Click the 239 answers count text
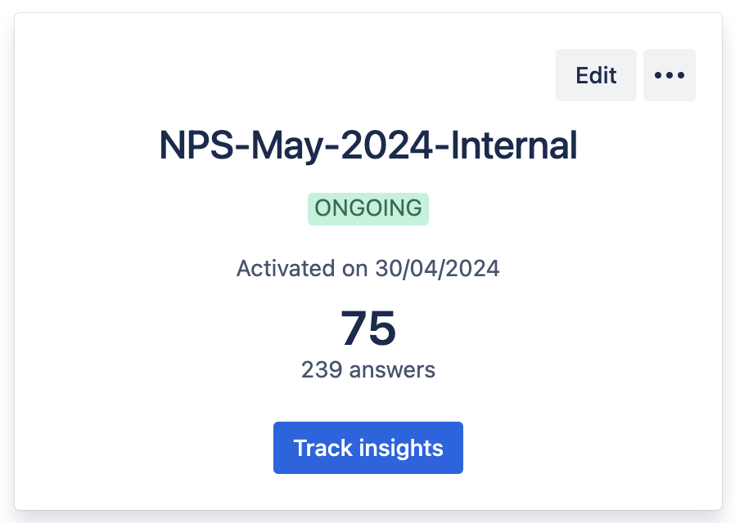The height and width of the screenshot is (523, 735). pos(368,370)
